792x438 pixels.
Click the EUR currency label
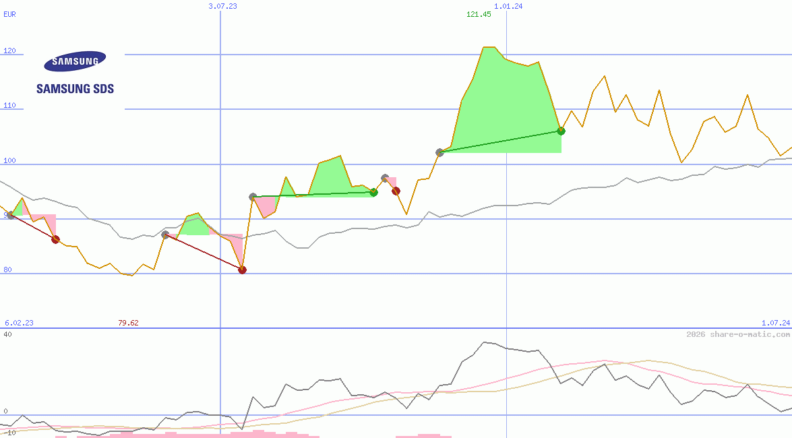click(x=9, y=15)
